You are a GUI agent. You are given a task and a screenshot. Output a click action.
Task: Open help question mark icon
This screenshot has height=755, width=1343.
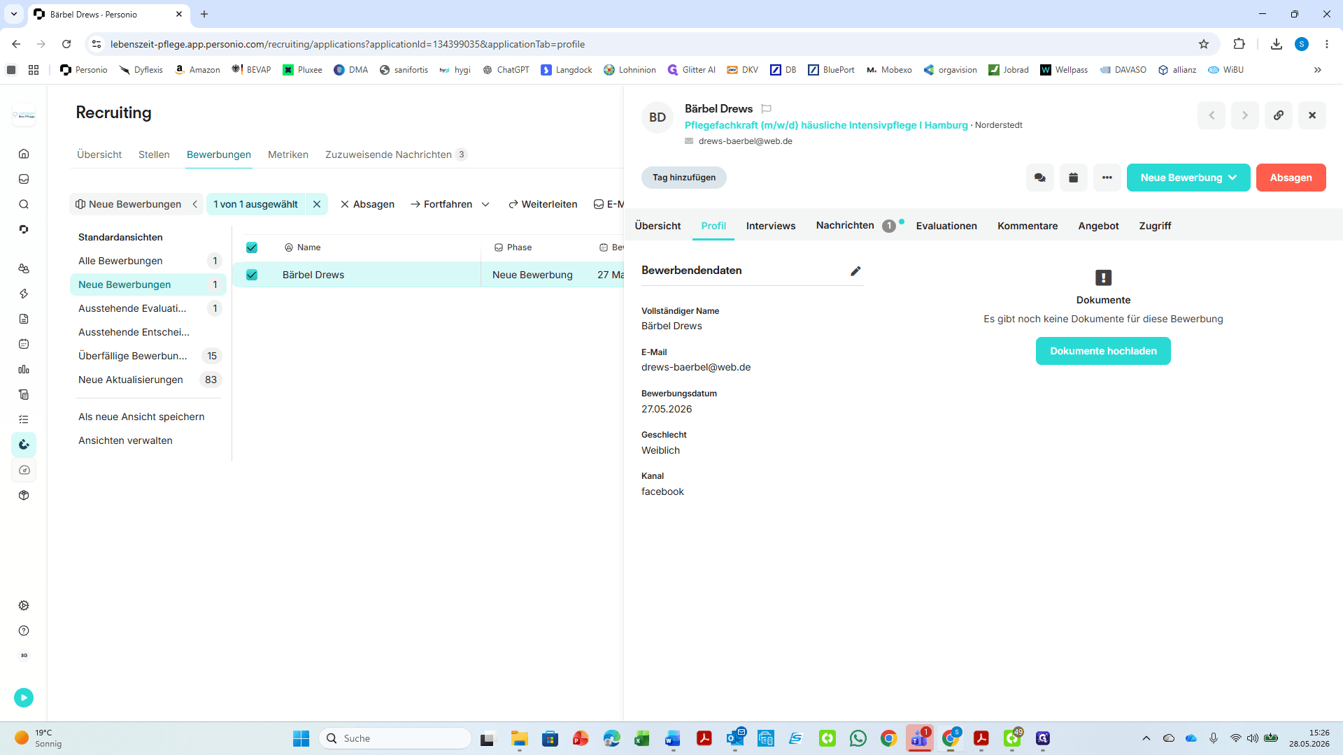pyautogui.click(x=24, y=631)
